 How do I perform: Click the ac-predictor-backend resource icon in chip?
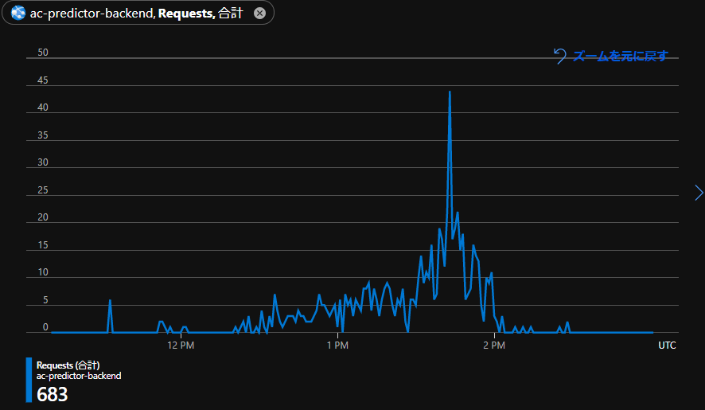(18, 13)
